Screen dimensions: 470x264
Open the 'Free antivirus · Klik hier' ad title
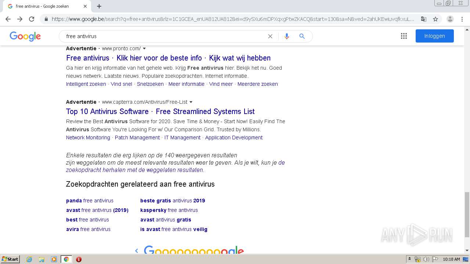click(x=168, y=58)
